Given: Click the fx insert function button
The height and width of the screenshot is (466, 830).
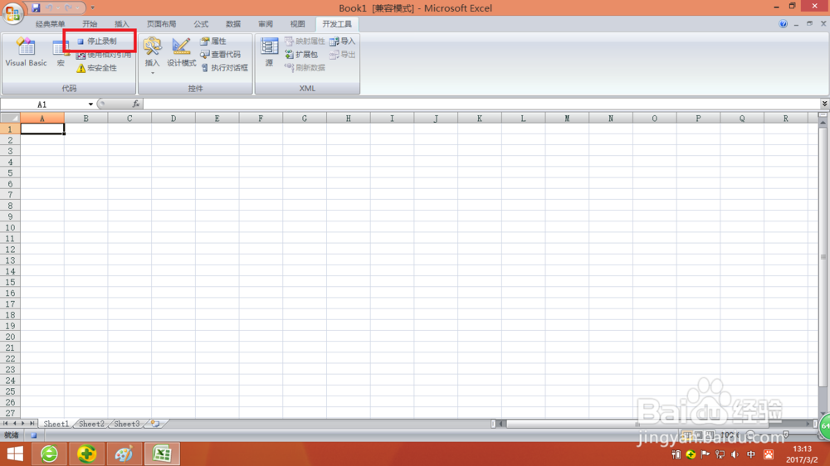Looking at the screenshot, I should point(136,104).
